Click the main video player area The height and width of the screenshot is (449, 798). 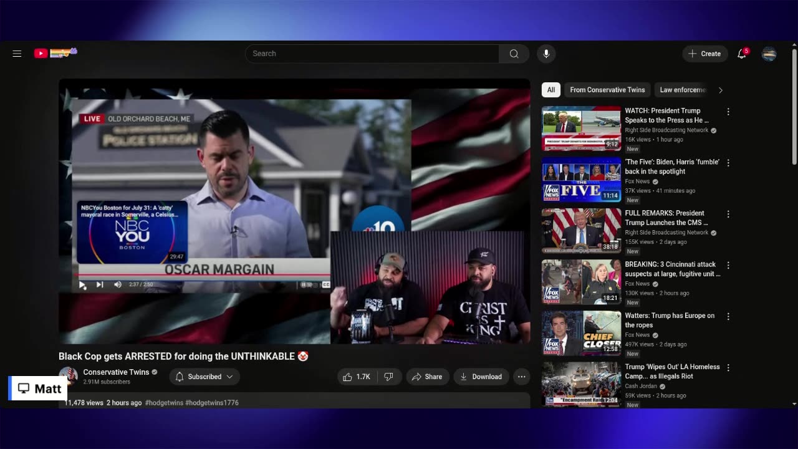(x=294, y=211)
